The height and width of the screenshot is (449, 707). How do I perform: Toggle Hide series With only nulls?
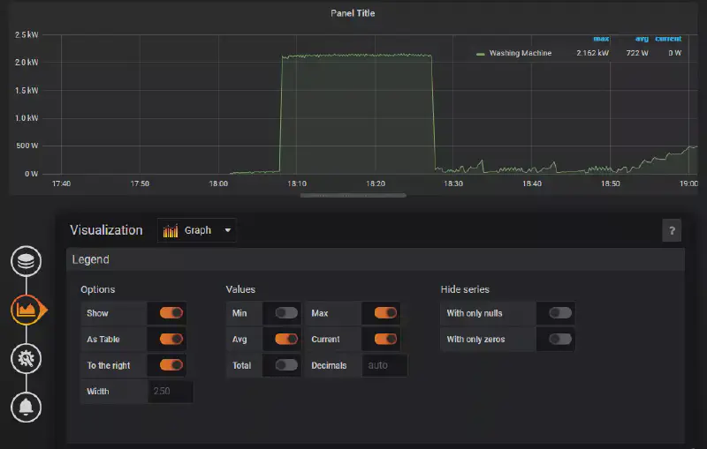click(560, 313)
